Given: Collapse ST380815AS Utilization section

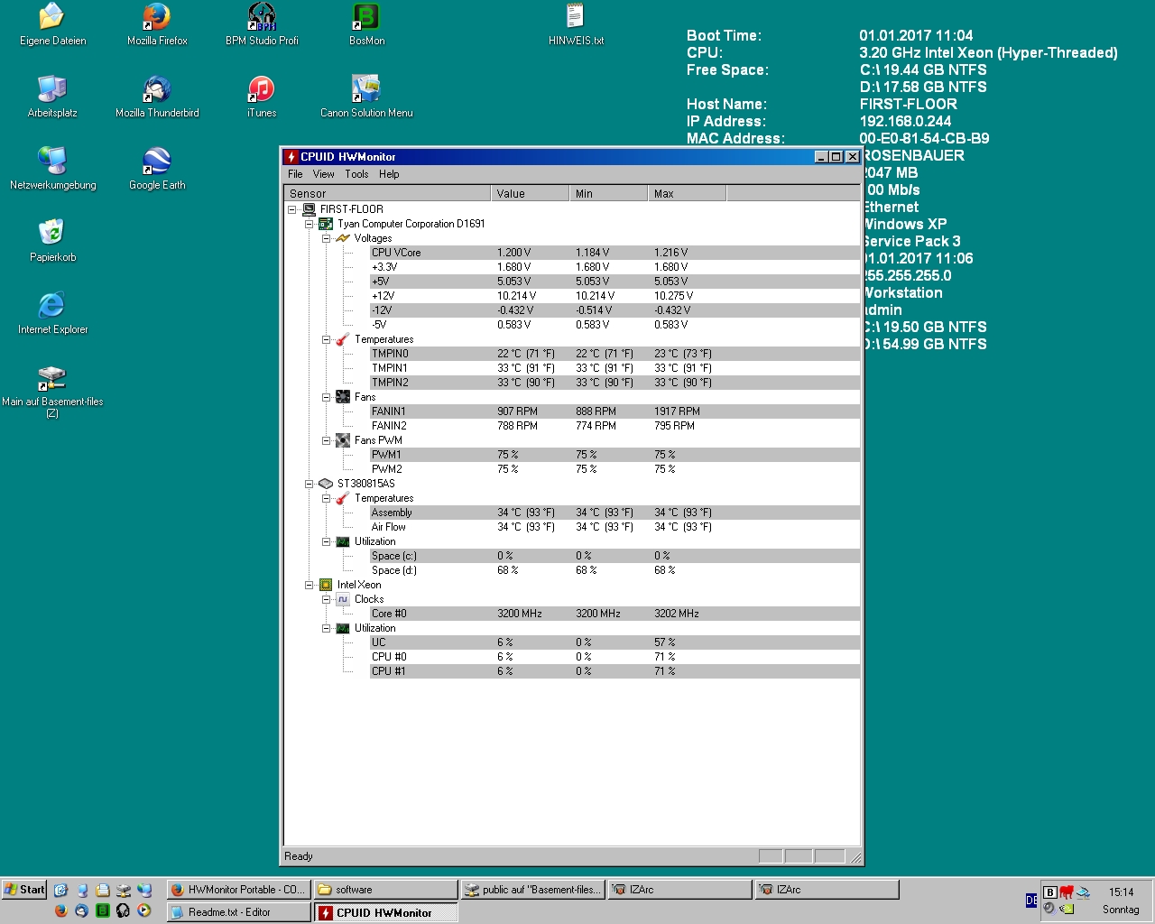Looking at the screenshot, I should [327, 541].
